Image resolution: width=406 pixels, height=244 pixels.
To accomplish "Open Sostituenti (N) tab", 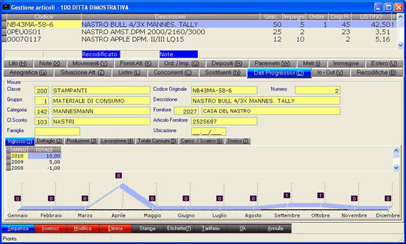I will (223, 73).
